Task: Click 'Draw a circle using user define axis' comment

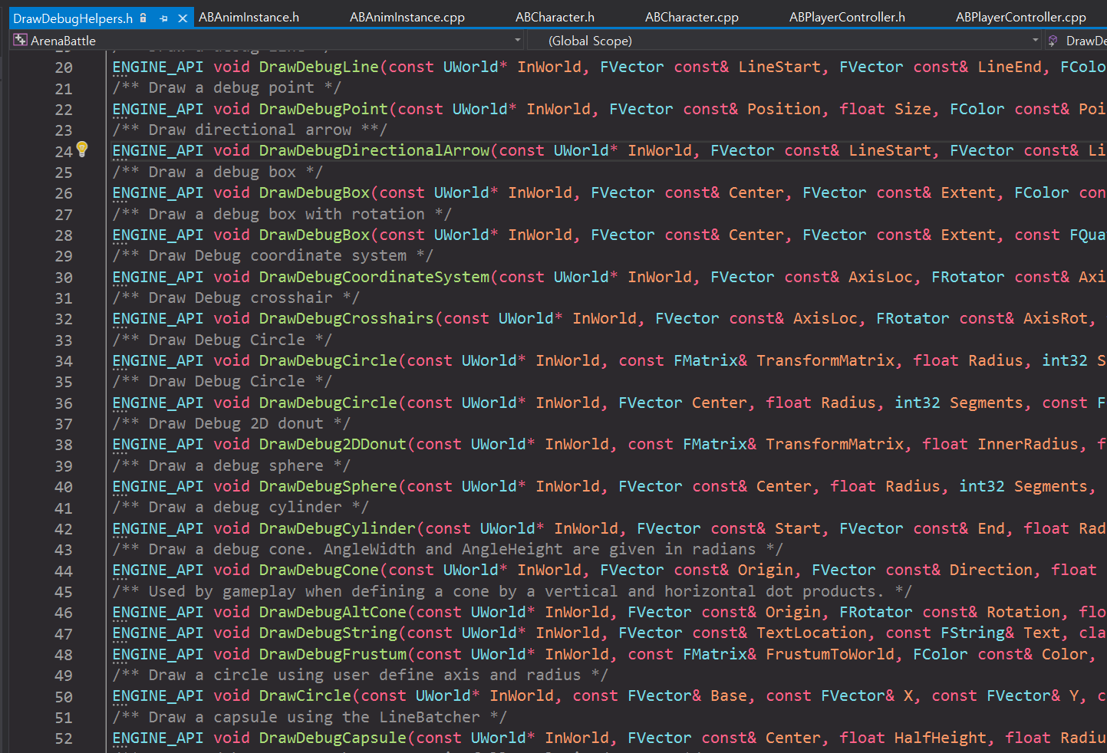Action: click(360, 675)
